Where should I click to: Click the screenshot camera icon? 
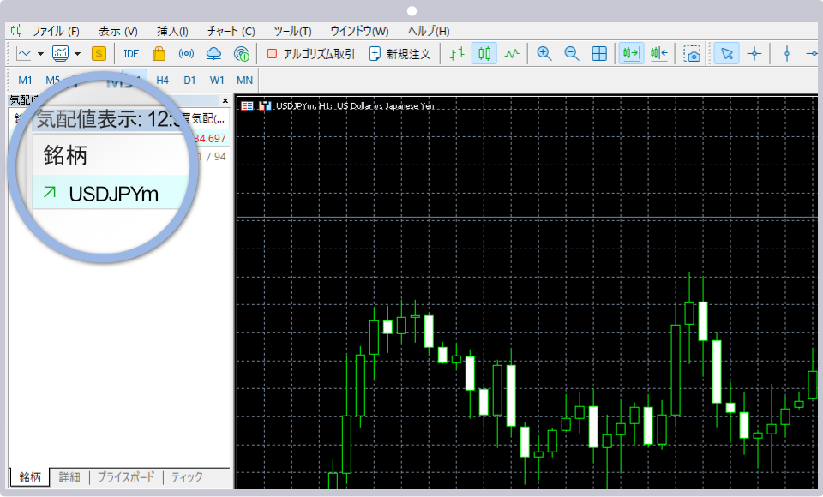pos(692,53)
